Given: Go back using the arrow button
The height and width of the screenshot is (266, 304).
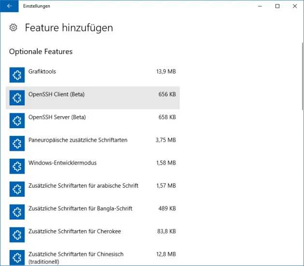Looking at the screenshot, I should tap(9, 6).
